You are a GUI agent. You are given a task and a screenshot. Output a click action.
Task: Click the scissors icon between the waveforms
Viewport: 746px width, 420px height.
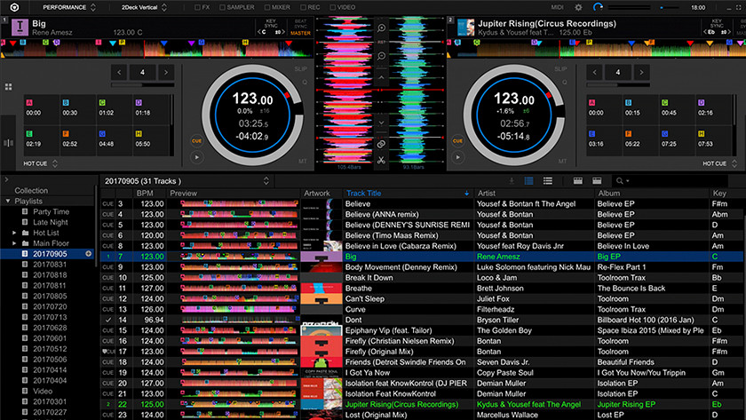coord(381,161)
